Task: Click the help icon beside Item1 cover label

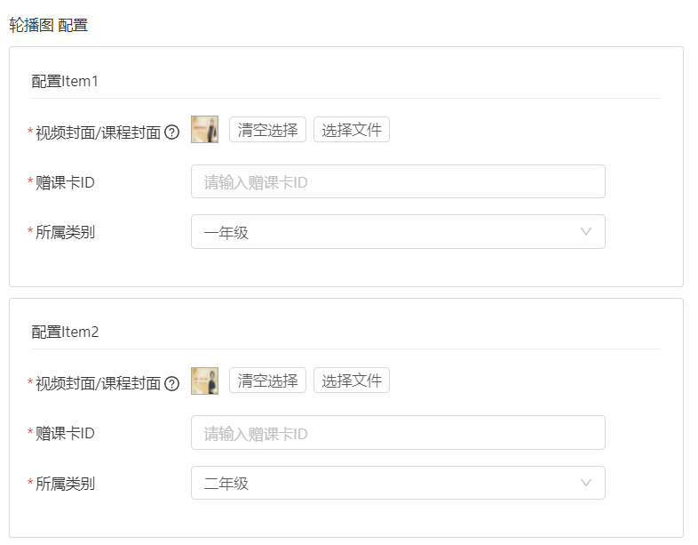Action: click(x=172, y=132)
